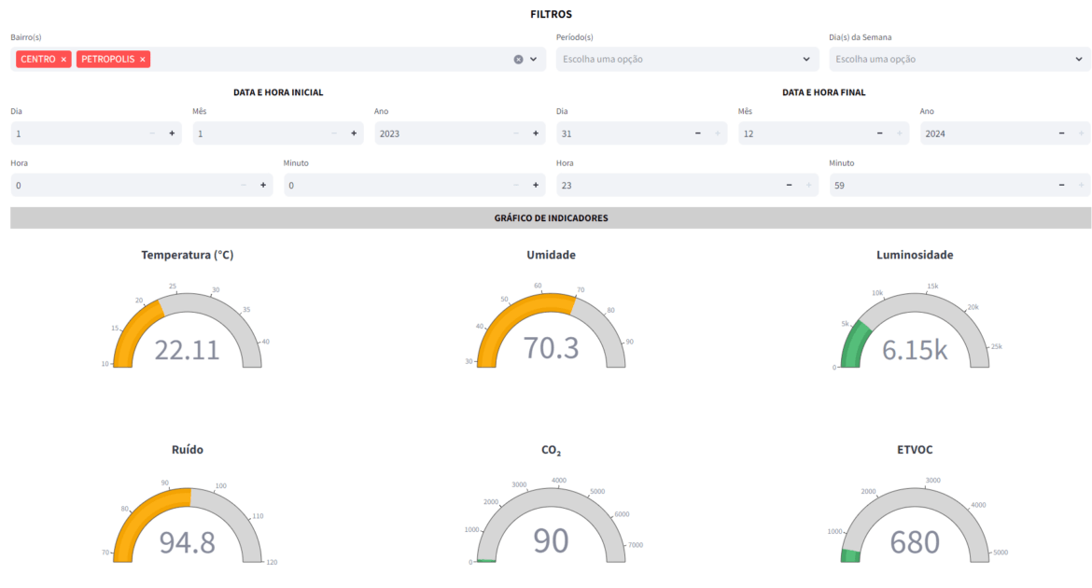Remove the PETROPOLIS neighborhood tag
Image resolution: width=1092 pixels, height=588 pixels.
tap(143, 60)
